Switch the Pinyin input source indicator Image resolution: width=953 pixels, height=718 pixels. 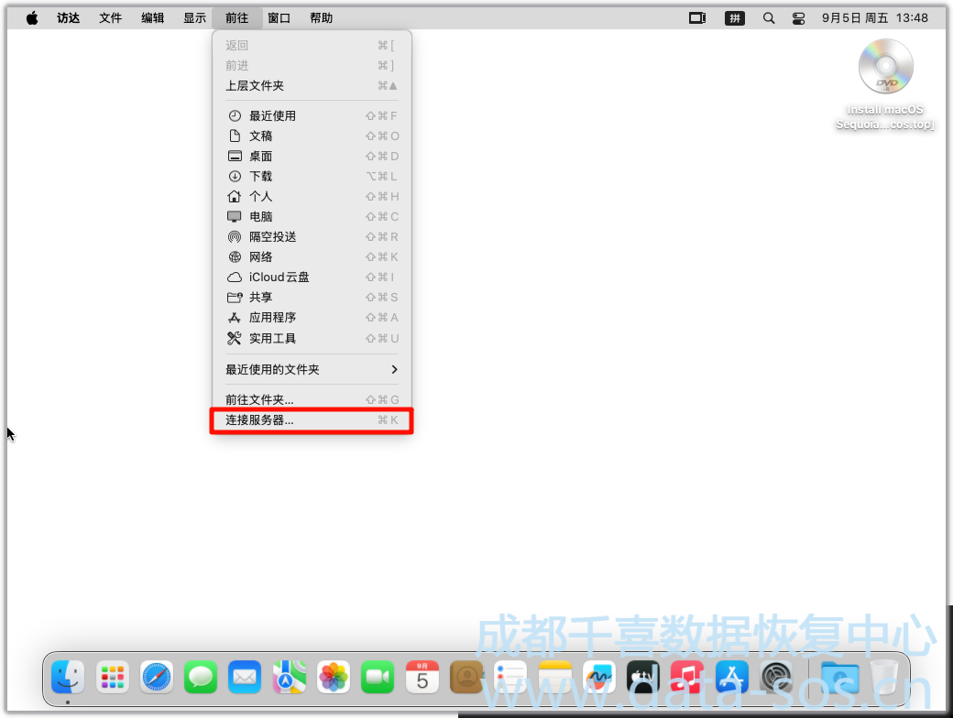coord(735,18)
